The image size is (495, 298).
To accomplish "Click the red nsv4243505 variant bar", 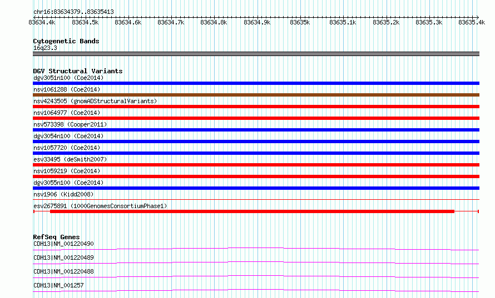I will 256,107.
